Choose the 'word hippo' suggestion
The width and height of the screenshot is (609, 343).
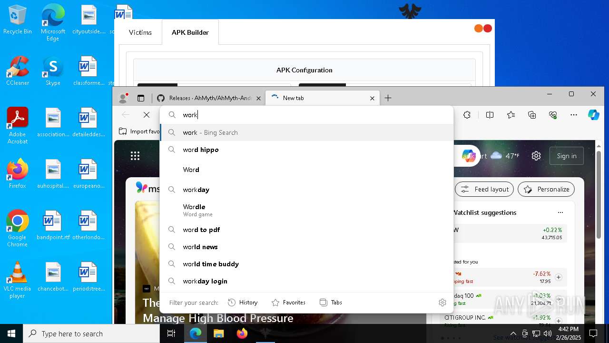tap(307, 150)
